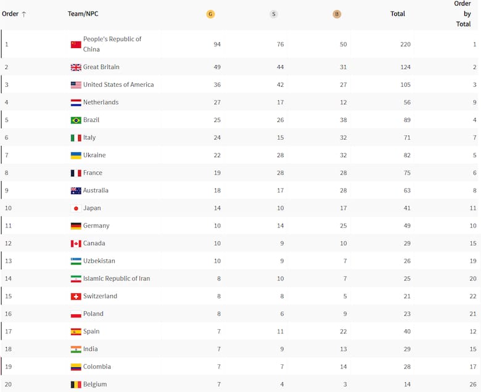Sort table by Order column arrow
The width and height of the screenshot is (481, 392).
[x=23, y=14]
